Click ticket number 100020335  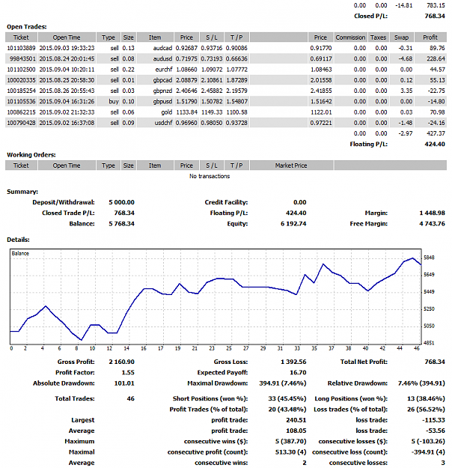tap(21, 80)
